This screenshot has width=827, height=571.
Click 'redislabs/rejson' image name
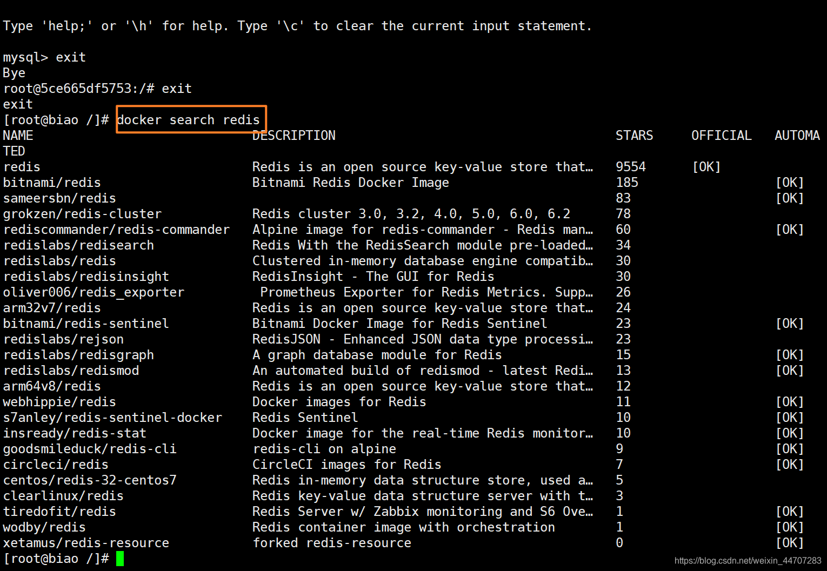[x=63, y=339]
